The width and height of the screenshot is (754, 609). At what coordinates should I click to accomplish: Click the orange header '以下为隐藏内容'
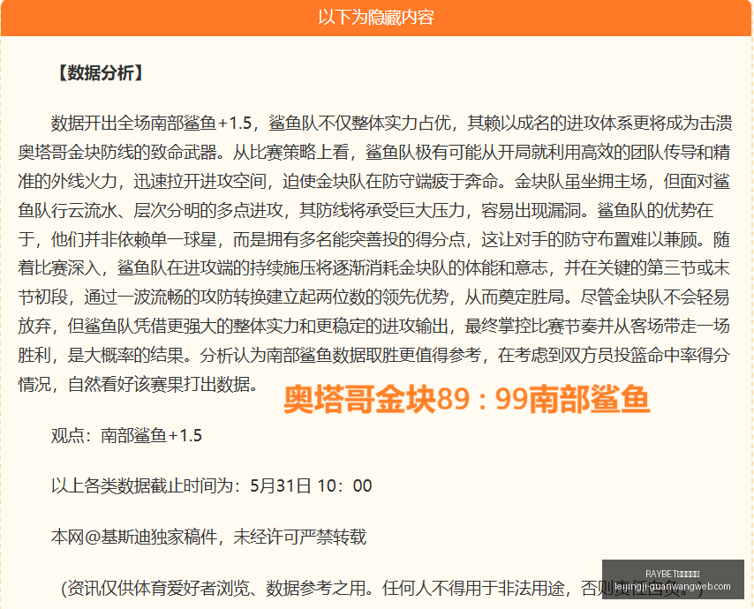376,18
